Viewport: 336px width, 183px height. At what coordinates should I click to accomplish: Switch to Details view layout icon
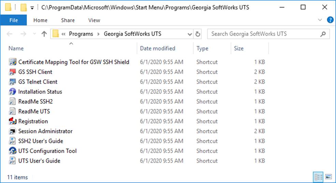pyautogui.click(x=318, y=177)
